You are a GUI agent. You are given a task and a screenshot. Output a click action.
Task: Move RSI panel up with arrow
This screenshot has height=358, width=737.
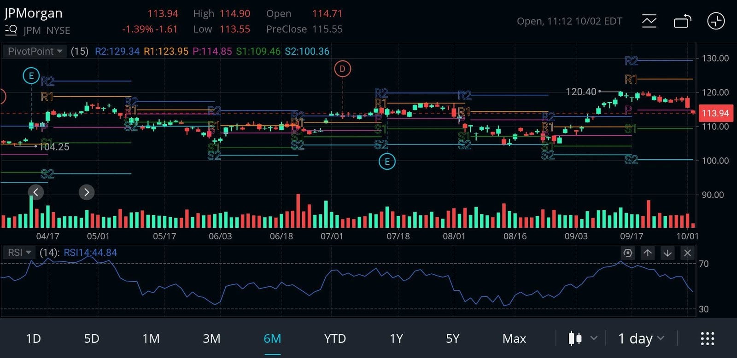[647, 253]
